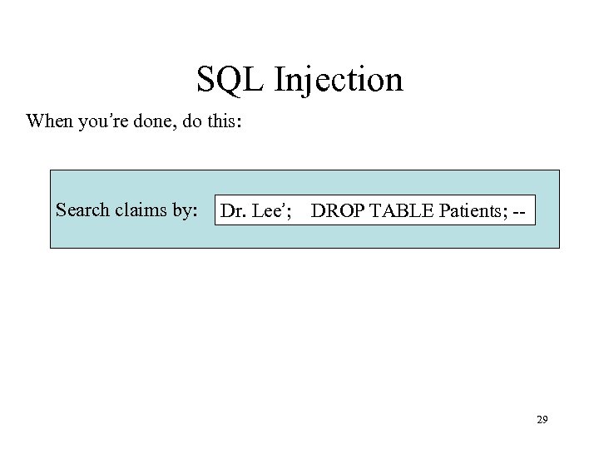Viewport: 599px width, 449px height.
Task: Click the trailing "--" in the search box
Action: click(519, 211)
